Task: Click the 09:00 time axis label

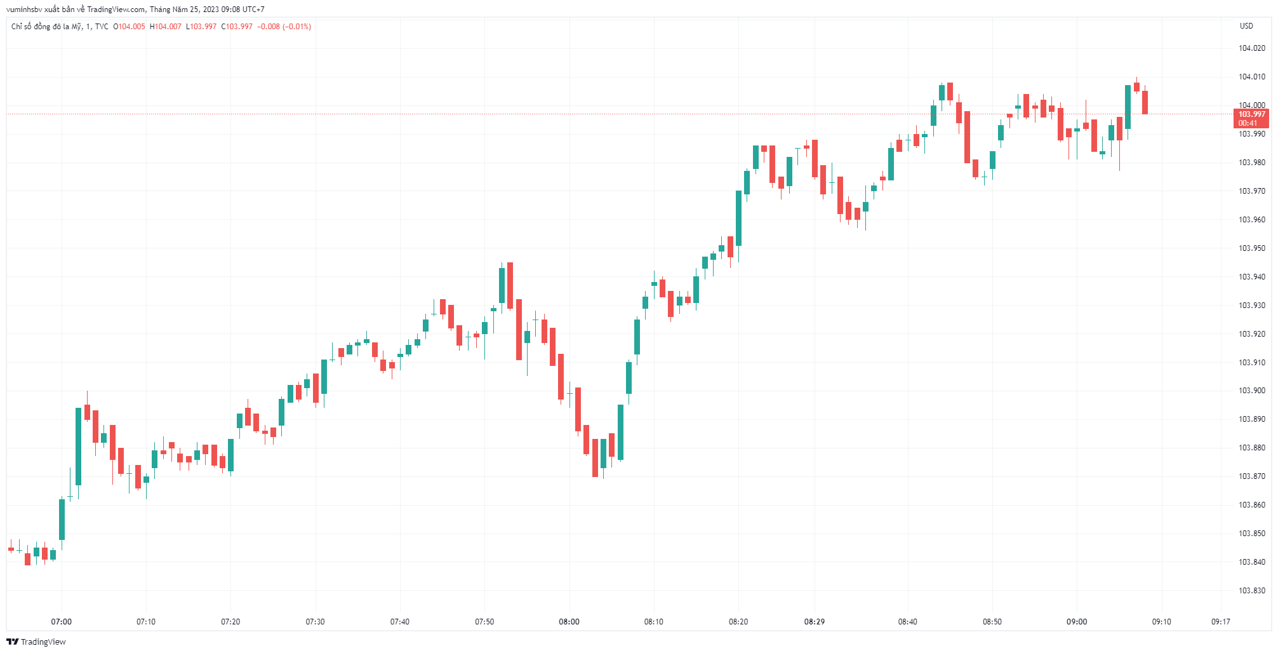Action: pyautogui.click(x=1077, y=621)
